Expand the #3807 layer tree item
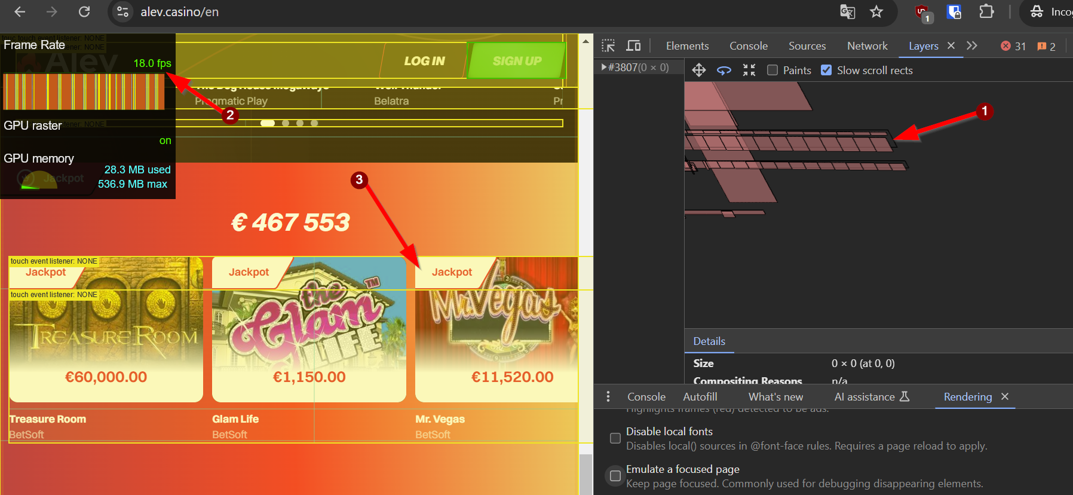The width and height of the screenshot is (1073, 495). 604,68
